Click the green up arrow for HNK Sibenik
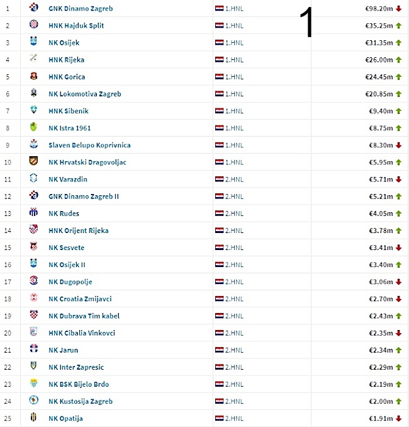 pos(398,111)
